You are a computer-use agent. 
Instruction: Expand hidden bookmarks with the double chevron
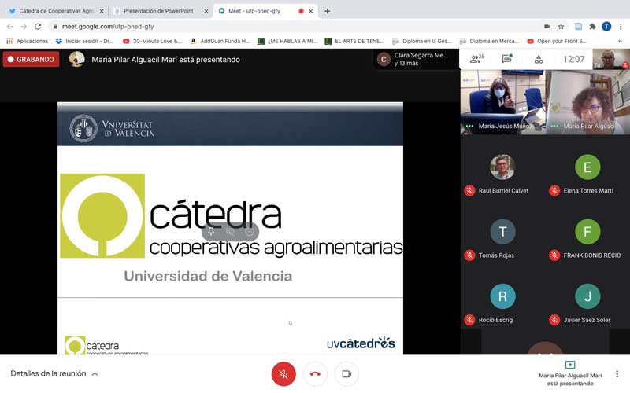point(620,41)
